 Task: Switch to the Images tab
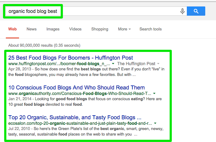(x=53, y=29)
